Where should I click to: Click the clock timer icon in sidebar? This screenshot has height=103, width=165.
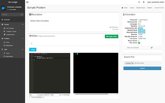2,20
